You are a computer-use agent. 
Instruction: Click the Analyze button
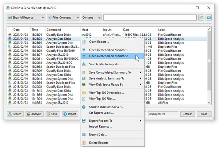[x=35, y=114]
